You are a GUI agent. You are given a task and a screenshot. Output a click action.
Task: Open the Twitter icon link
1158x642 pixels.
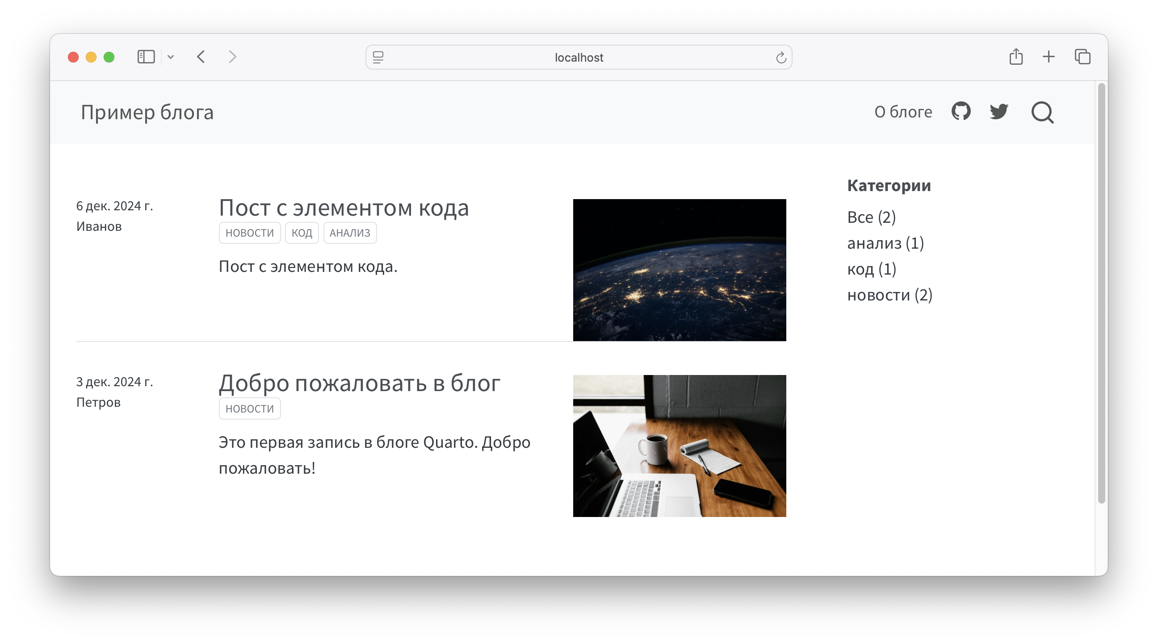(999, 112)
